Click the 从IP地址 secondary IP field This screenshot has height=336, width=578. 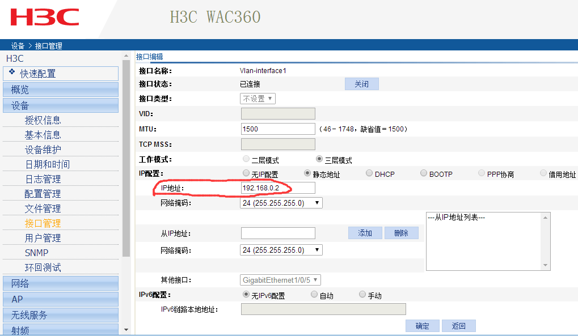(x=278, y=233)
